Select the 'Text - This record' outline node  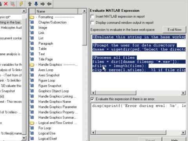(11, 101)
